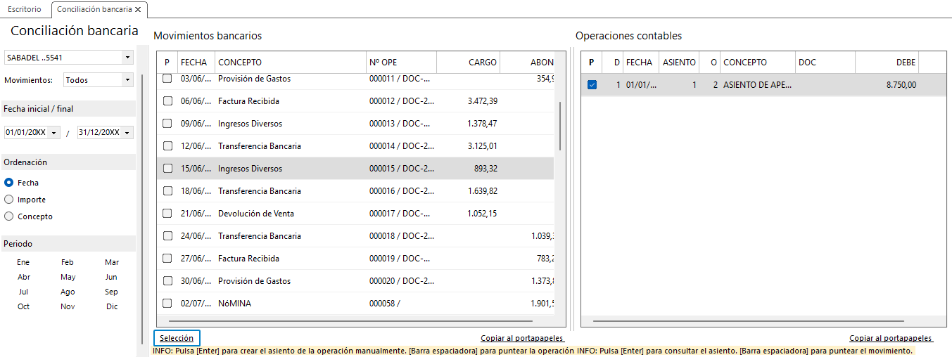This screenshot has width=952, height=357.
Task: Click the horizontal scrollbar under Operaciones contables
Action: (x=749, y=321)
